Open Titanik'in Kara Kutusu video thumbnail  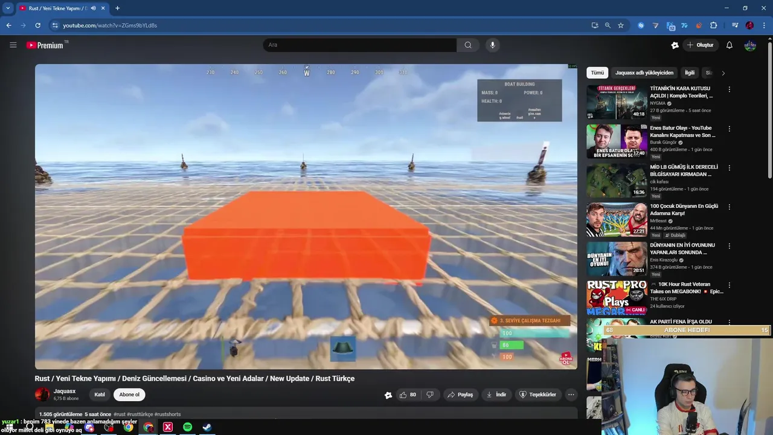[x=617, y=101]
